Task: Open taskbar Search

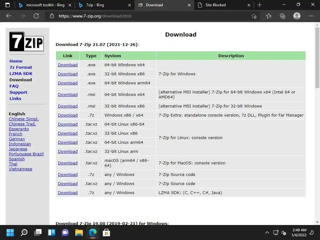Action: tap(24, 232)
